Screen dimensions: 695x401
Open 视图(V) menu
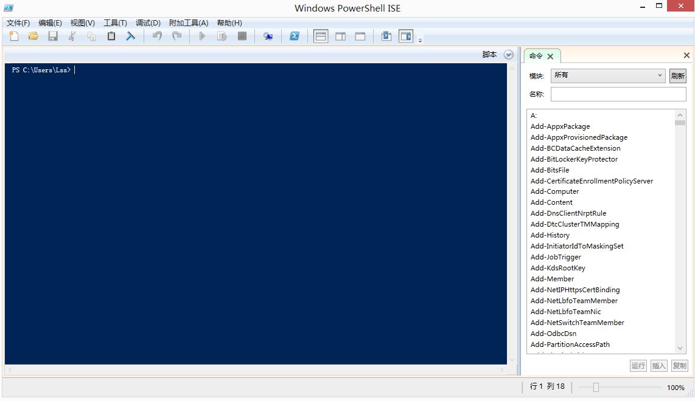click(x=82, y=23)
